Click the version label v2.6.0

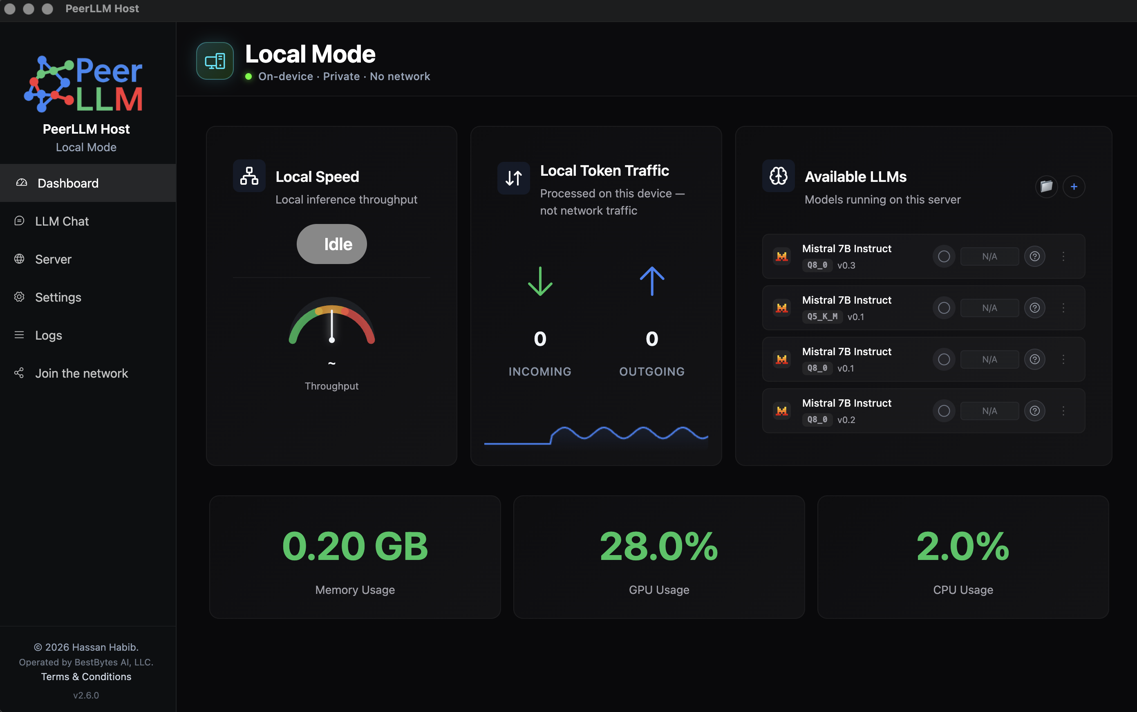[86, 695]
